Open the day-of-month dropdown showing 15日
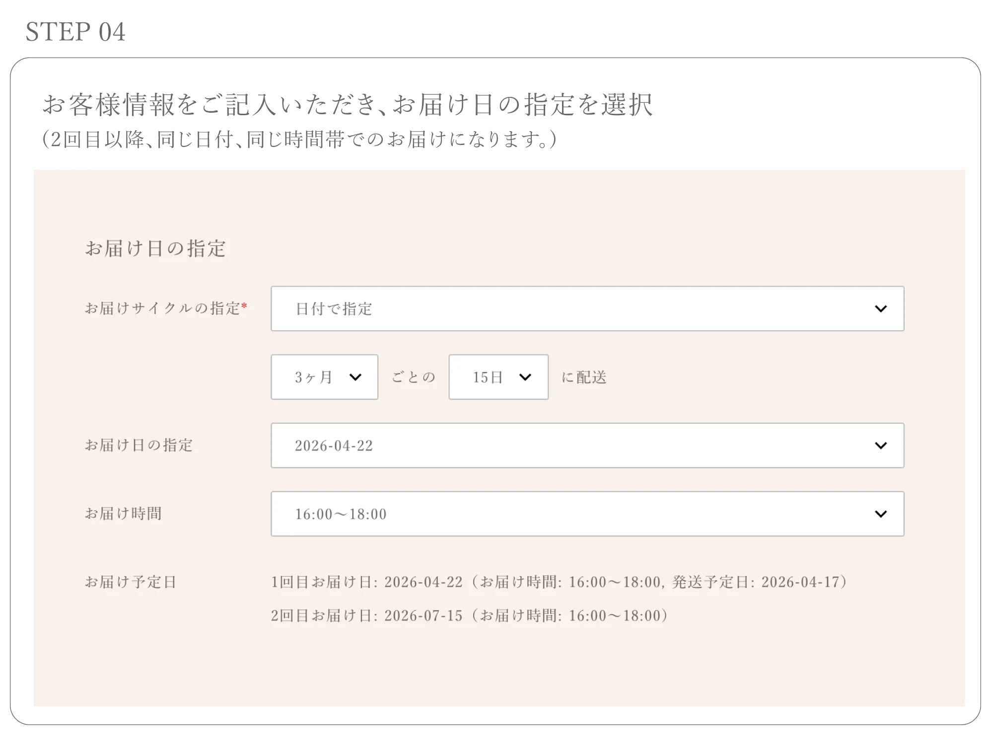 (498, 377)
